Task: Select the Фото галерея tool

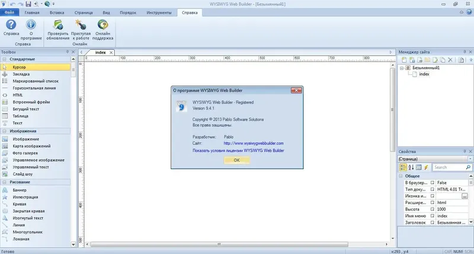Action: [x=25, y=153]
